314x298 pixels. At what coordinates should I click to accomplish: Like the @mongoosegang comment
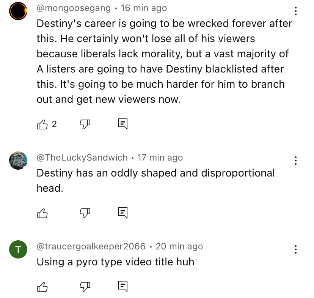coord(42,124)
